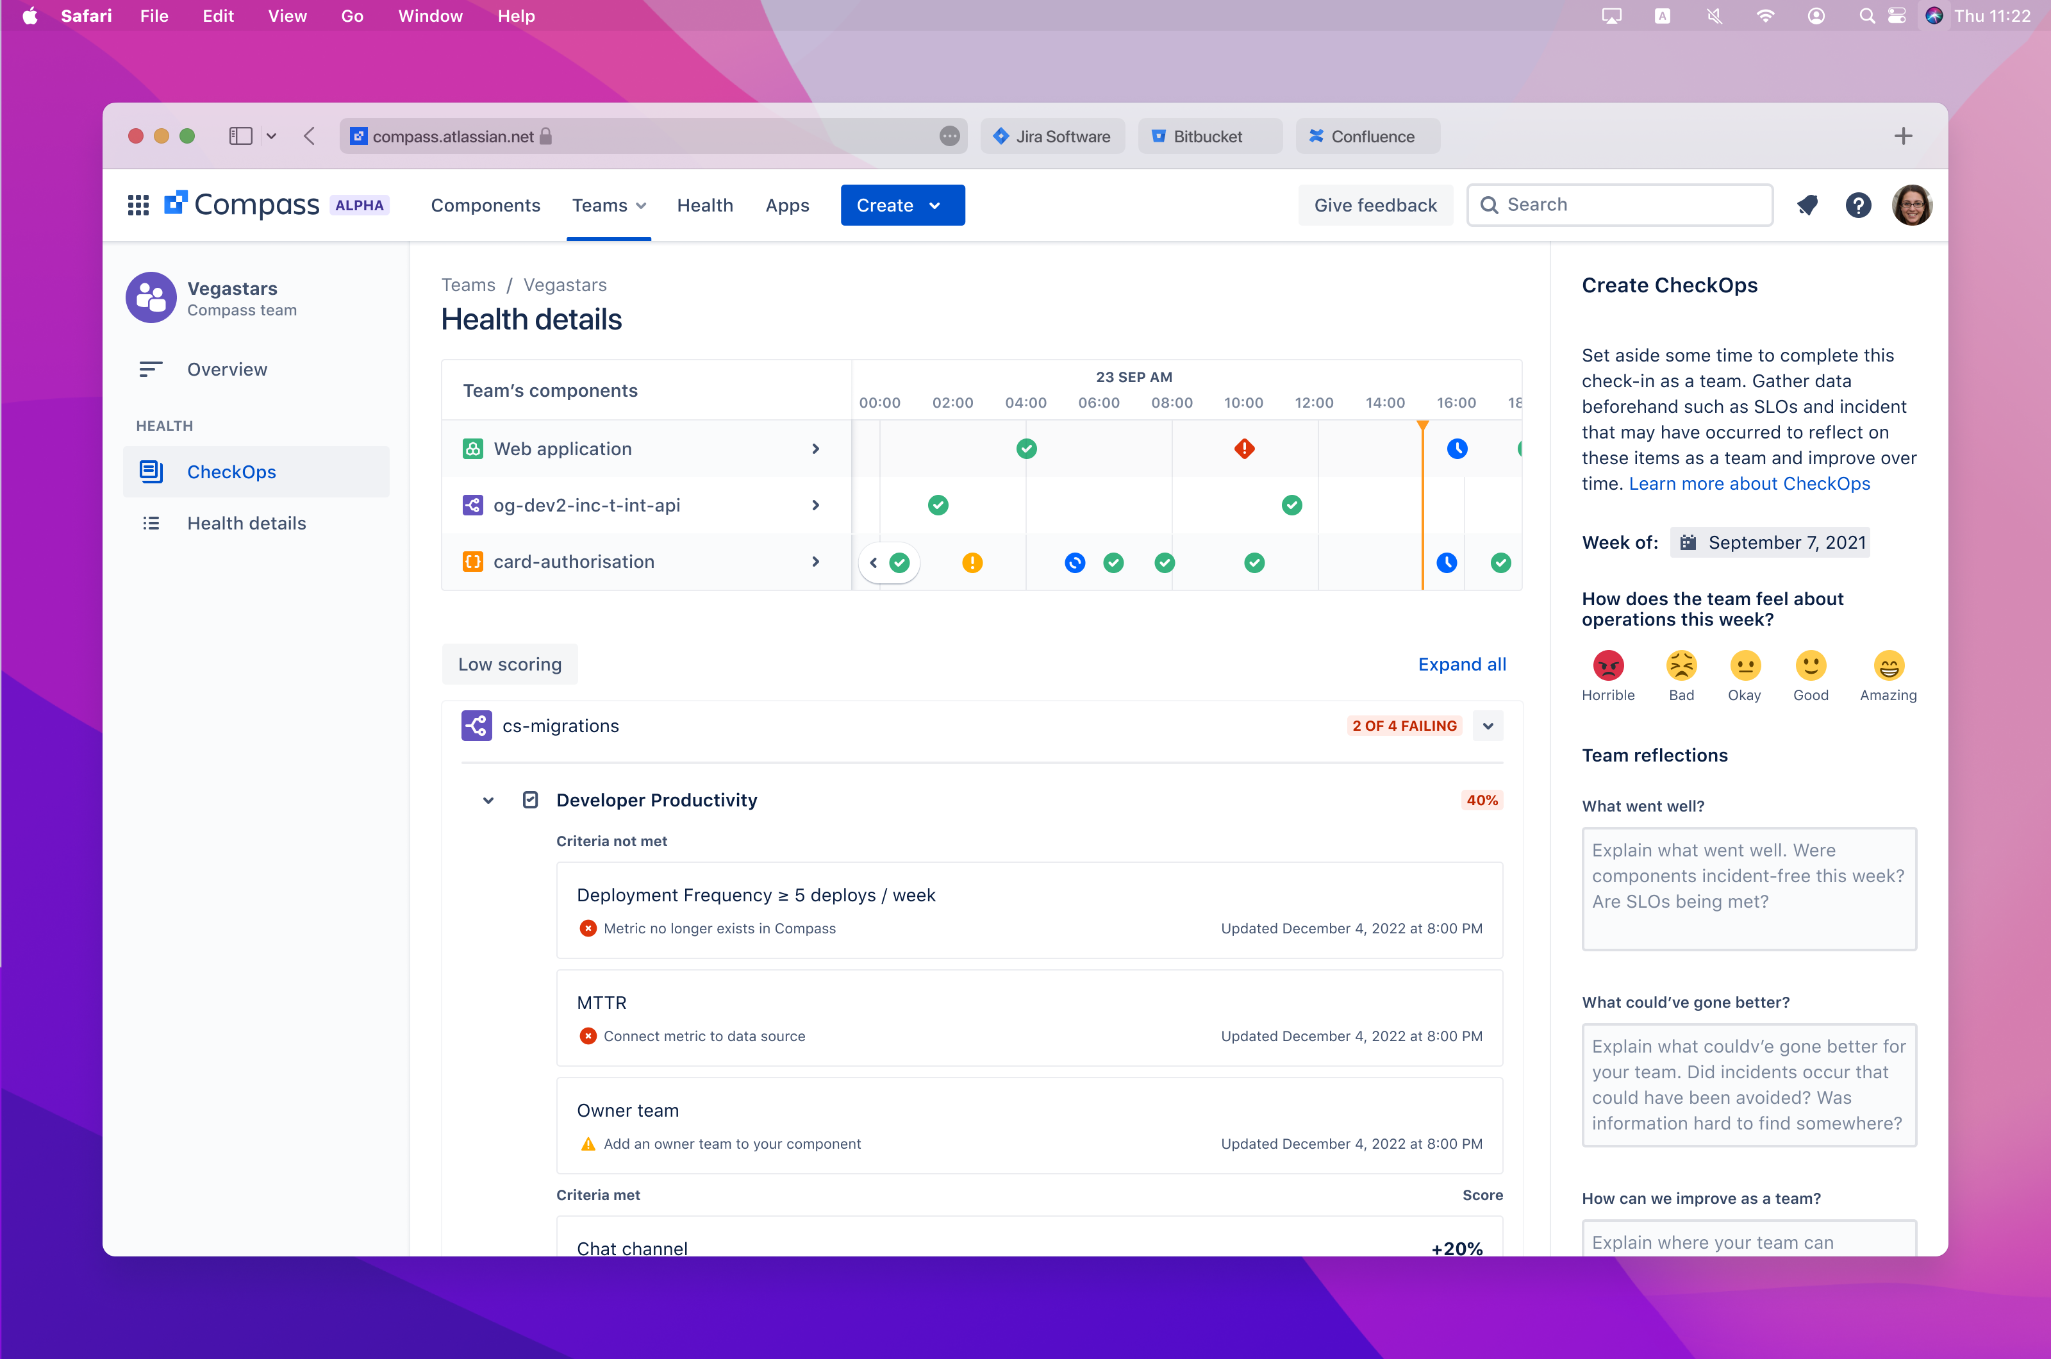2051x1359 pixels.
Task: Open your profile avatar
Action: pos(1913,205)
